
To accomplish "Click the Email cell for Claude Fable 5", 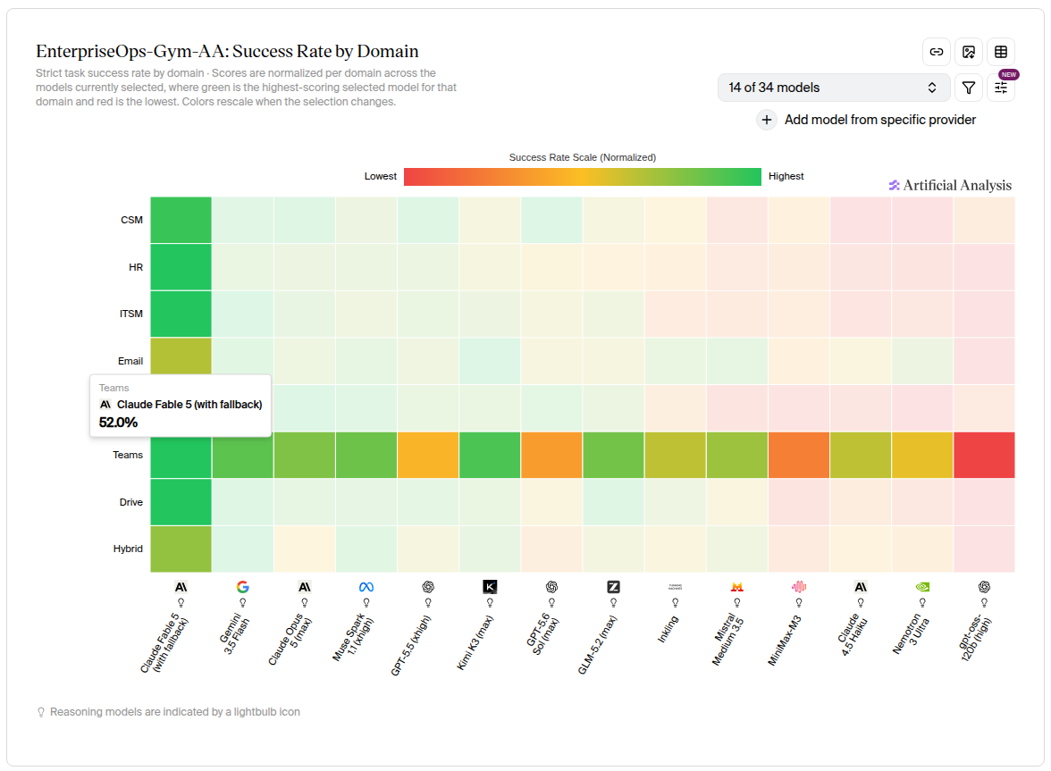I will (181, 356).
